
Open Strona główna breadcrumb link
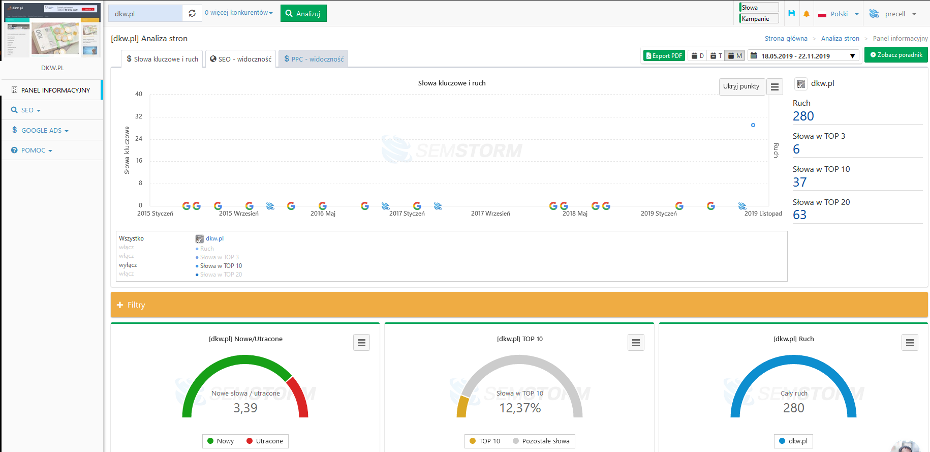786,39
